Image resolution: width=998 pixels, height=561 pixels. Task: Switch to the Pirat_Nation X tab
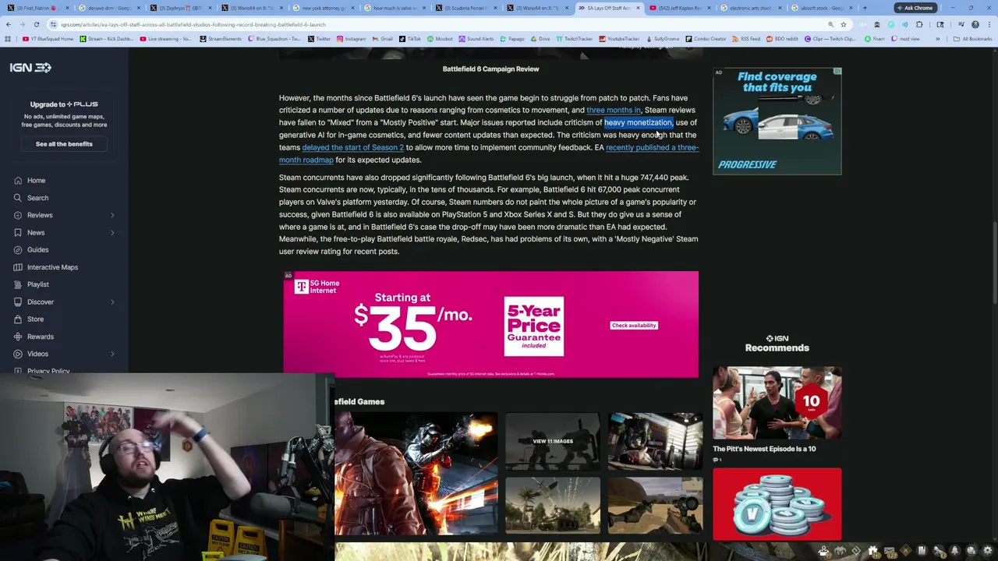[x=36, y=8]
